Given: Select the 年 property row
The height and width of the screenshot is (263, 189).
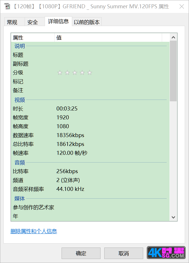Looking at the screenshot, I should pos(90,216).
